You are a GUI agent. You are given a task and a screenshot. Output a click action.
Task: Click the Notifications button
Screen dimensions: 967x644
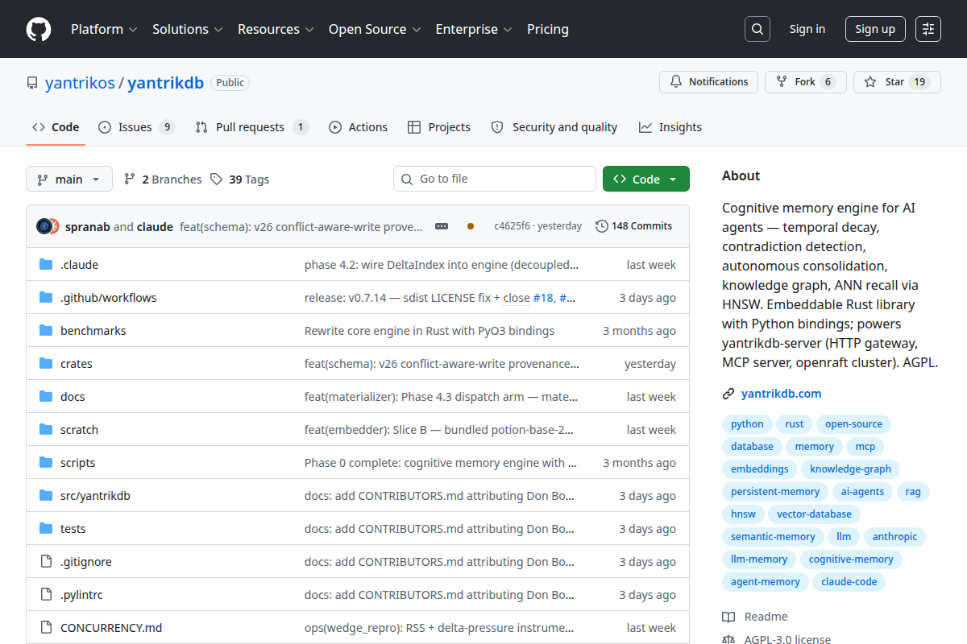click(x=708, y=82)
